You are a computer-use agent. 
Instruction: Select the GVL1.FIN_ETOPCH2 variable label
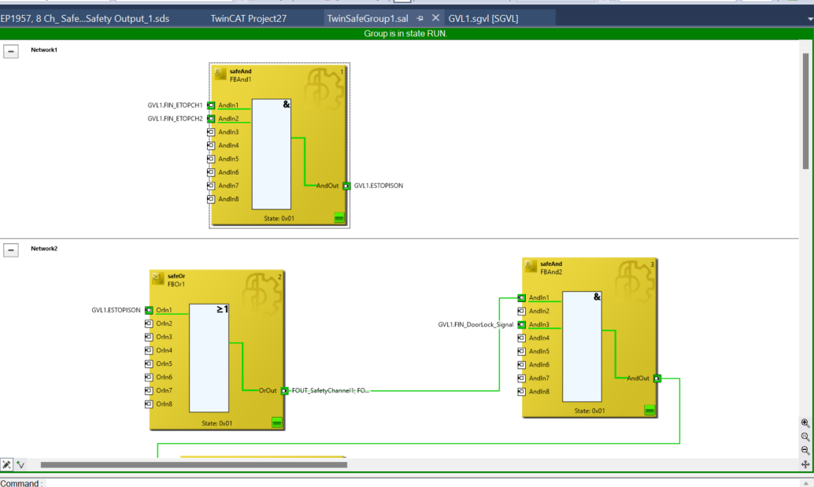coord(175,119)
